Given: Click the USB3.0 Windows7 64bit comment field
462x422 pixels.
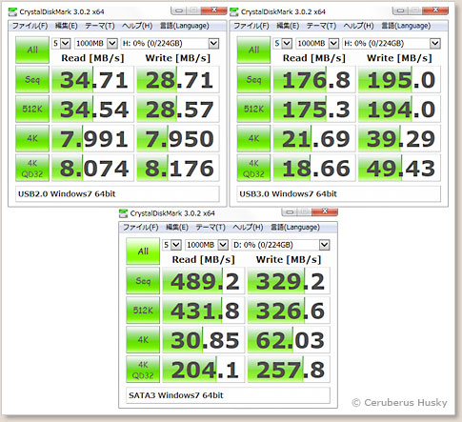Looking at the screenshot, I should click(x=339, y=194).
